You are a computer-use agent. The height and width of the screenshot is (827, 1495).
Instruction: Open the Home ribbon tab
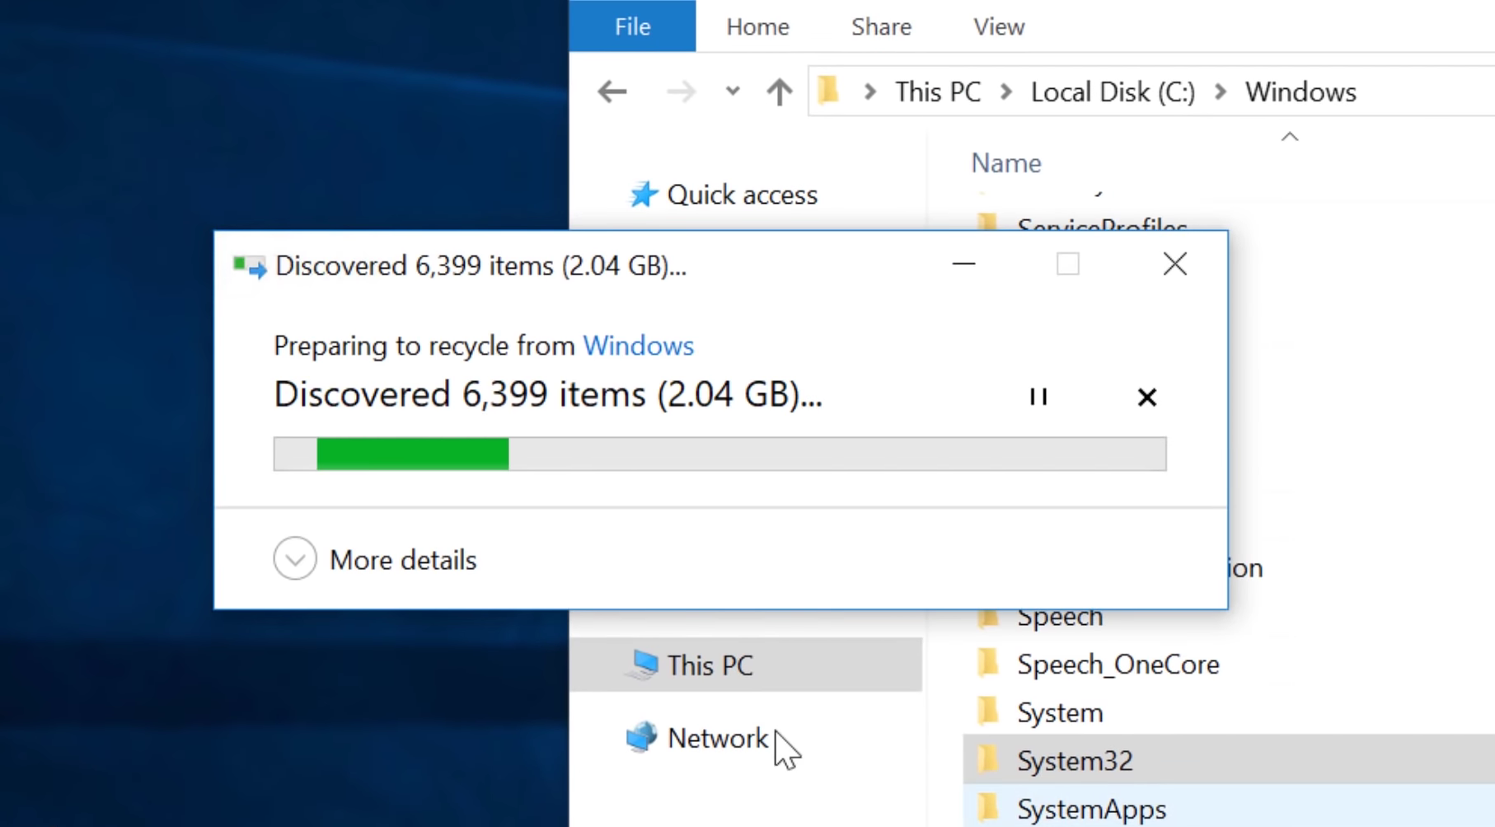point(757,26)
